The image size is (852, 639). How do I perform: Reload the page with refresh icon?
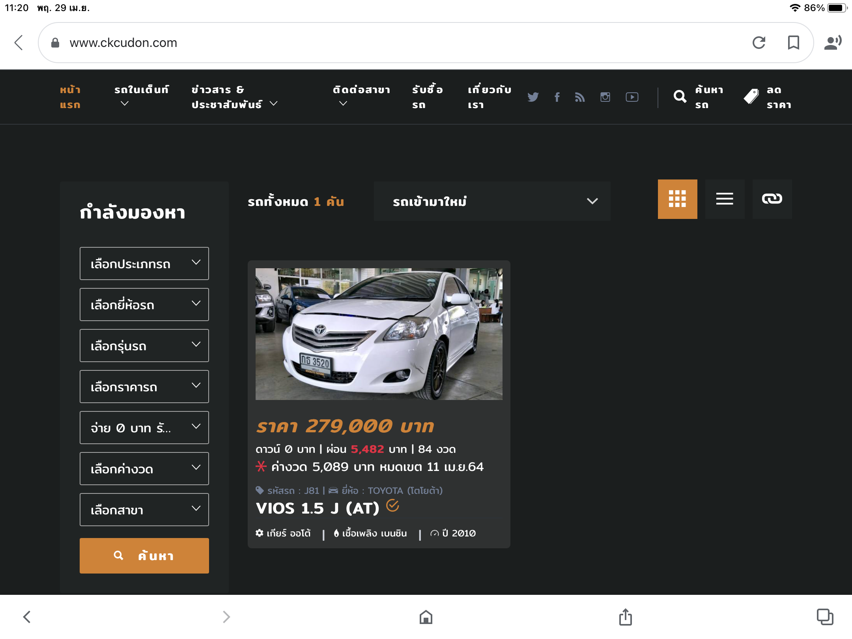click(759, 43)
